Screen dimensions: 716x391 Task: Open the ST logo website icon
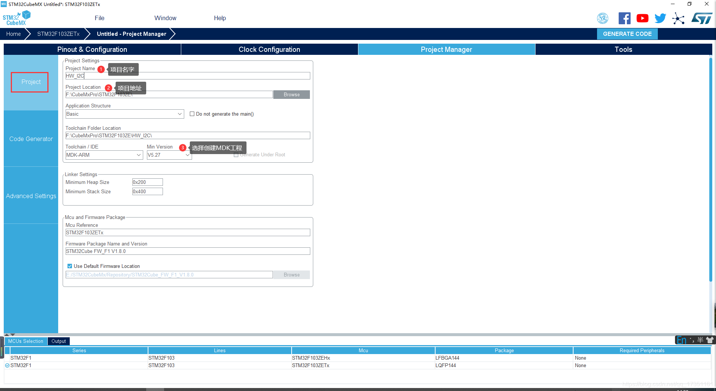coord(701,18)
